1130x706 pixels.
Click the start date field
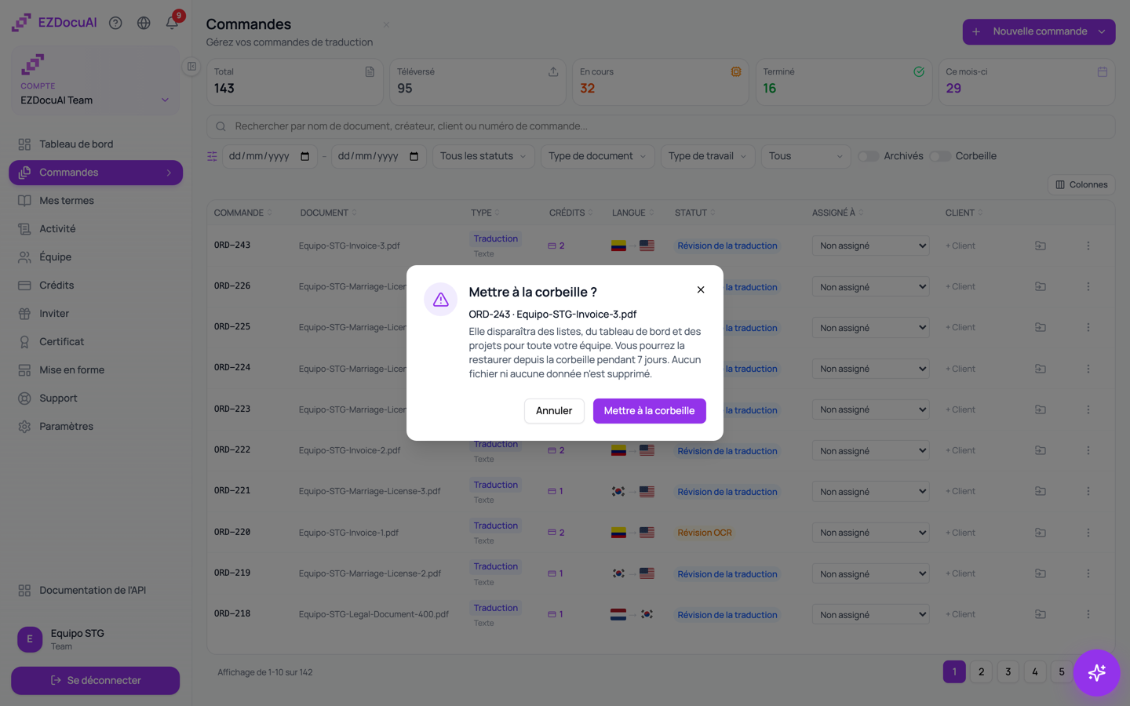[270, 156]
